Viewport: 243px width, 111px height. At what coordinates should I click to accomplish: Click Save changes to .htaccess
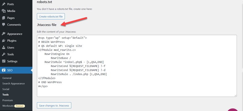click(54, 106)
